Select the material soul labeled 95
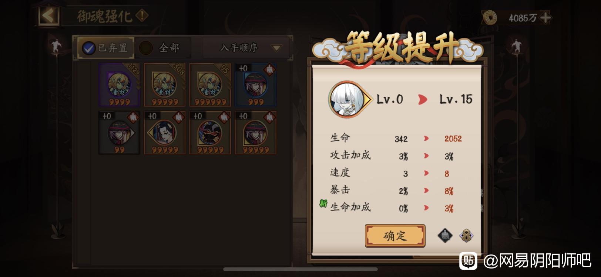The width and height of the screenshot is (601, 277). tap(210, 85)
